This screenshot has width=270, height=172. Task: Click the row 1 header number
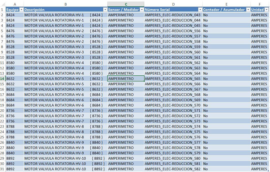(3, 10)
